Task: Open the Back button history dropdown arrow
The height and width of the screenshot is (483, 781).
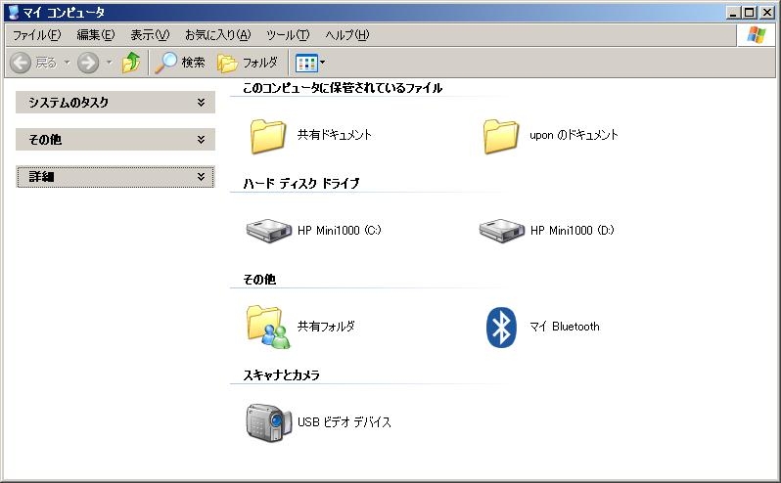Action: pos(67,64)
